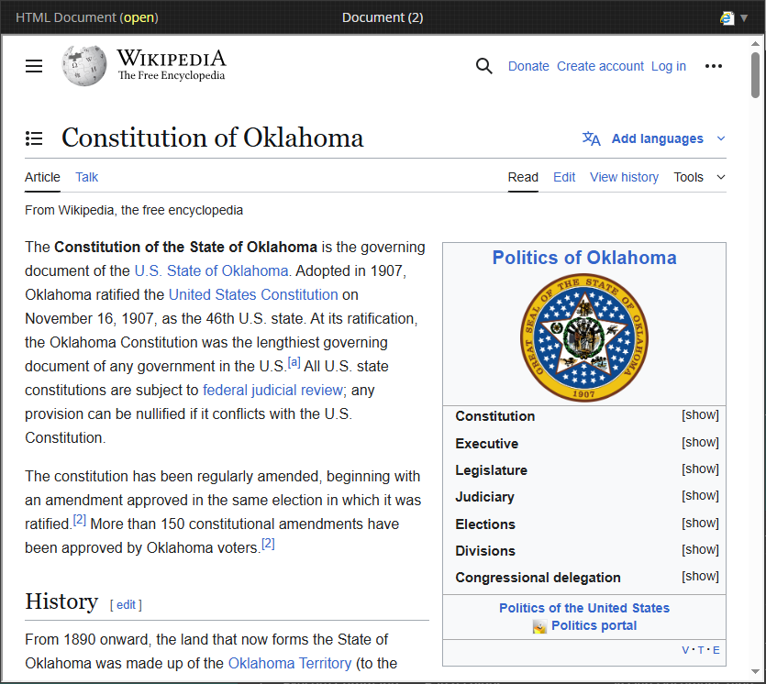Image resolution: width=766 pixels, height=684 pixels.
Task: Click footnote [a] reference
Action: pos(294,362)
